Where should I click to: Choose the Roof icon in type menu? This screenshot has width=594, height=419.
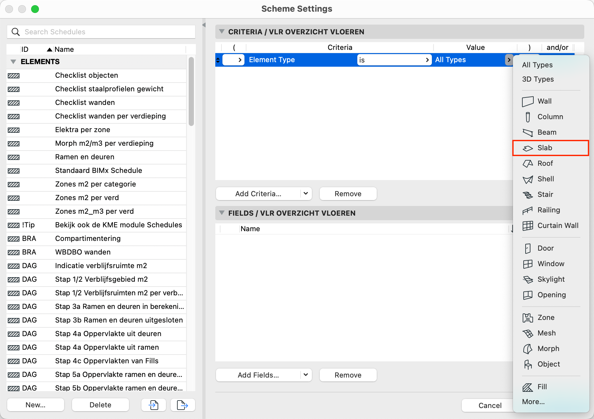point(528,164)
